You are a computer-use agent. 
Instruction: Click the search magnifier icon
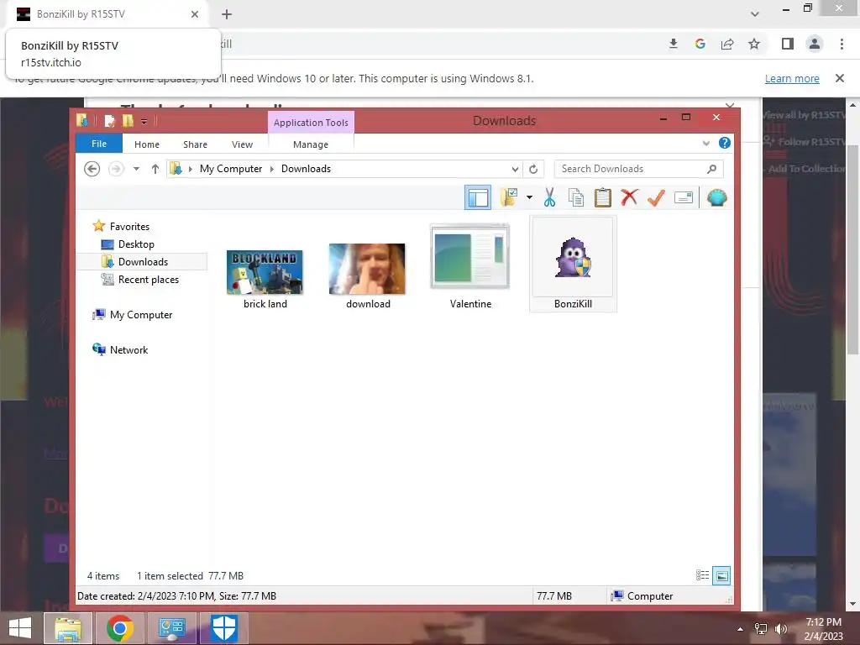[712, 169]
